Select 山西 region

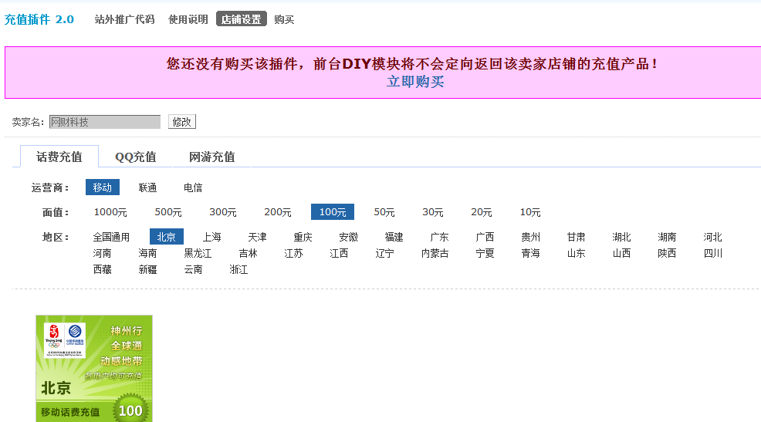tap(621, 253)
